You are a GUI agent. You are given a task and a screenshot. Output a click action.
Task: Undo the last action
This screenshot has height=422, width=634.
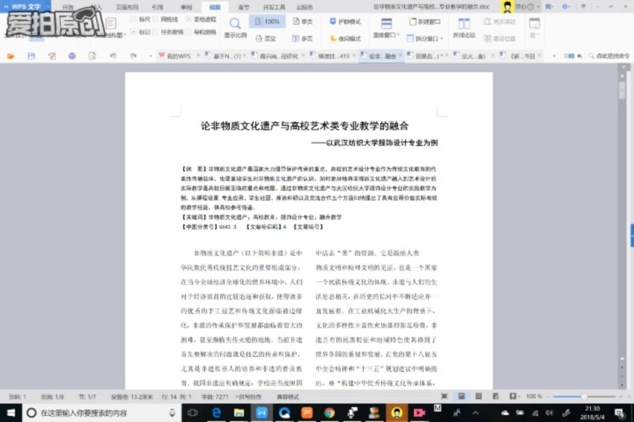tap(113, 56)
